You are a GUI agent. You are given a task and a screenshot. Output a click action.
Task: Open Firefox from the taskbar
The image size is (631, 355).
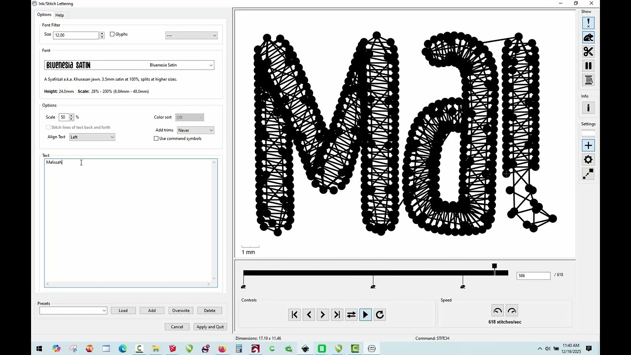coord(222,349)
